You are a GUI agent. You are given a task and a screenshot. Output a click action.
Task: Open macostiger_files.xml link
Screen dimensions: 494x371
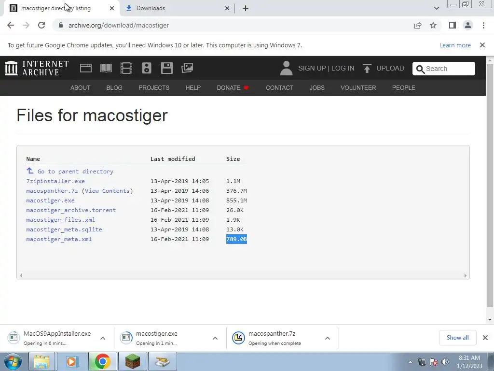60,220
